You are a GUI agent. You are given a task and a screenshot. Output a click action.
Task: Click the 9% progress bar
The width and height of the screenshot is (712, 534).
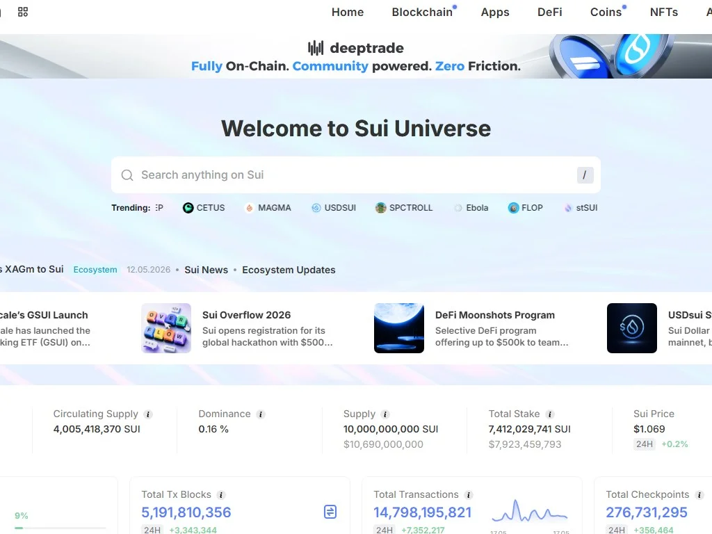(x=60, y=528)
